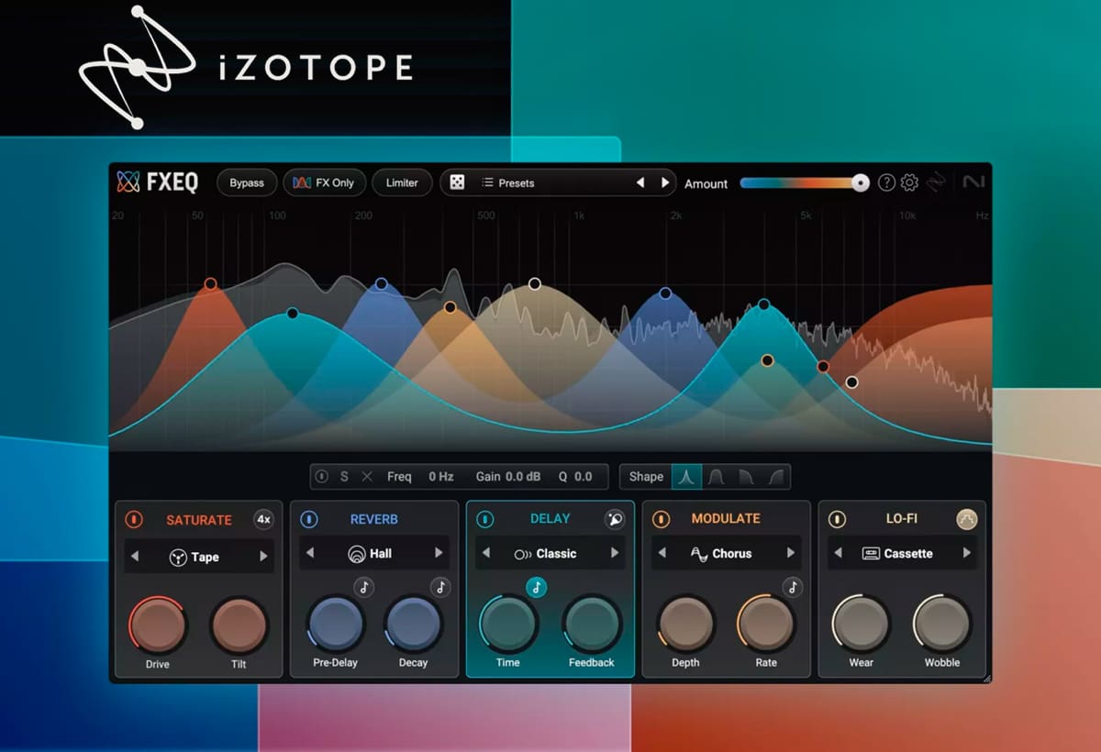Image resolution: width=1101 pixels, height=752 pixels.
Task: Go to previous preset arrow
Action: click(x=640, y=183)
